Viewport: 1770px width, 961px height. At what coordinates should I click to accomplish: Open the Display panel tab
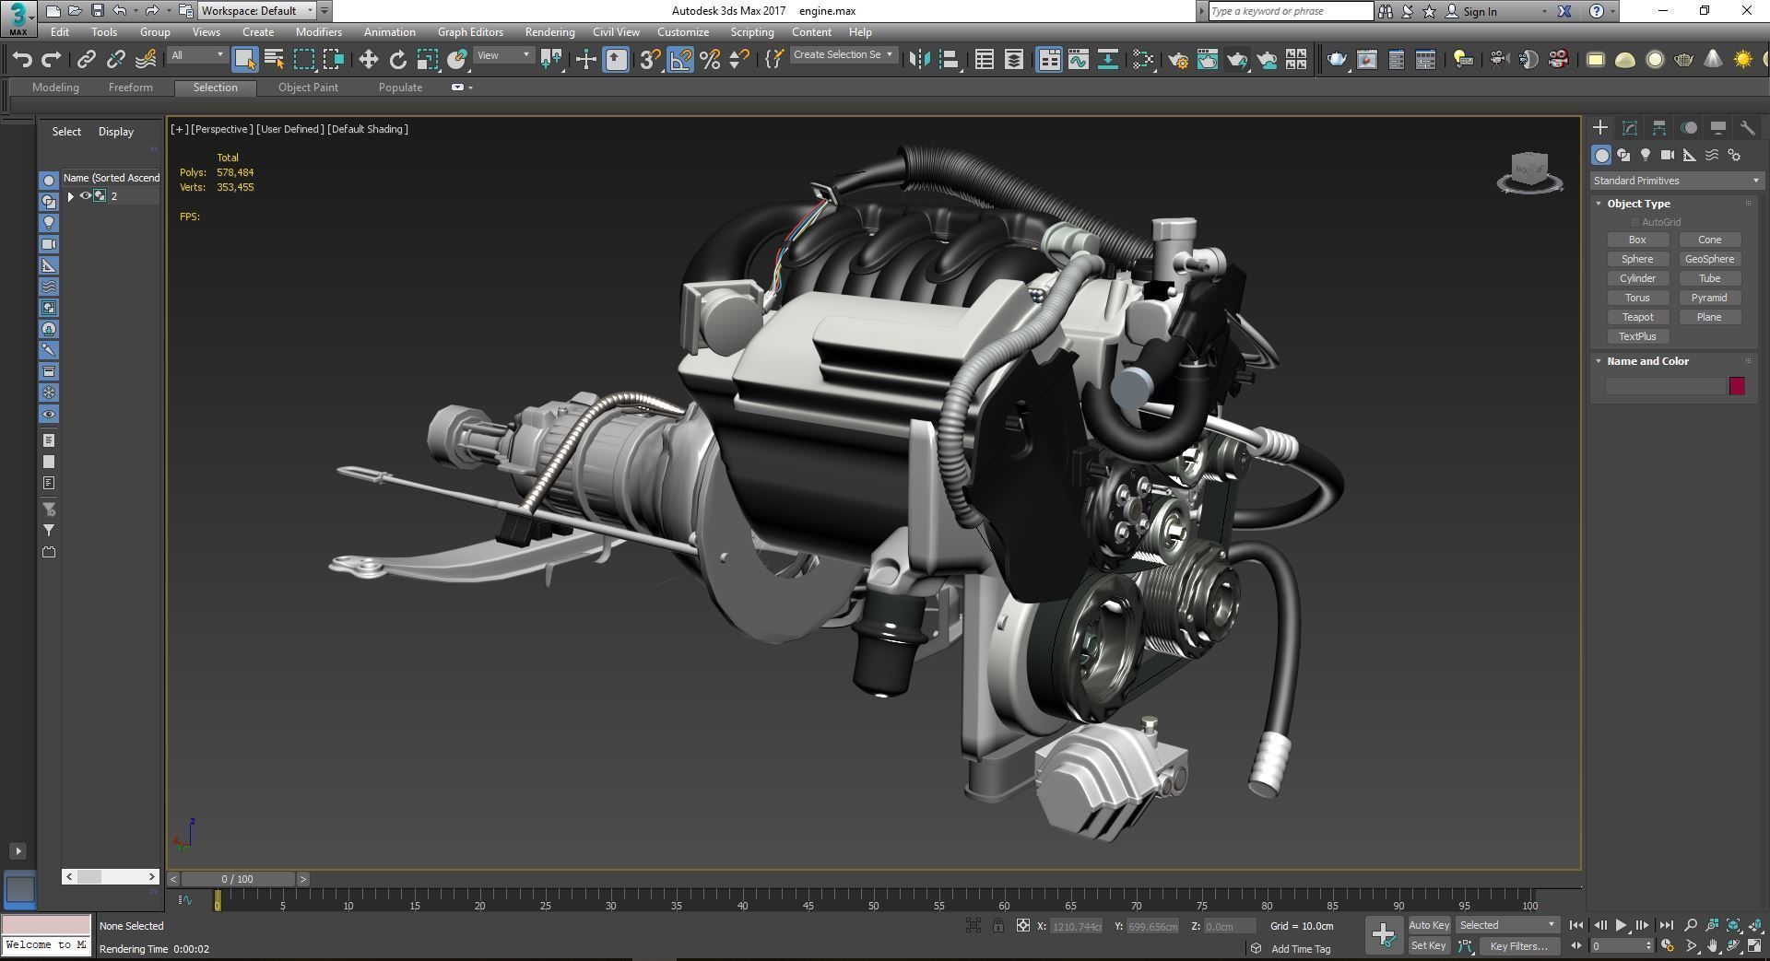[1718, 128]
